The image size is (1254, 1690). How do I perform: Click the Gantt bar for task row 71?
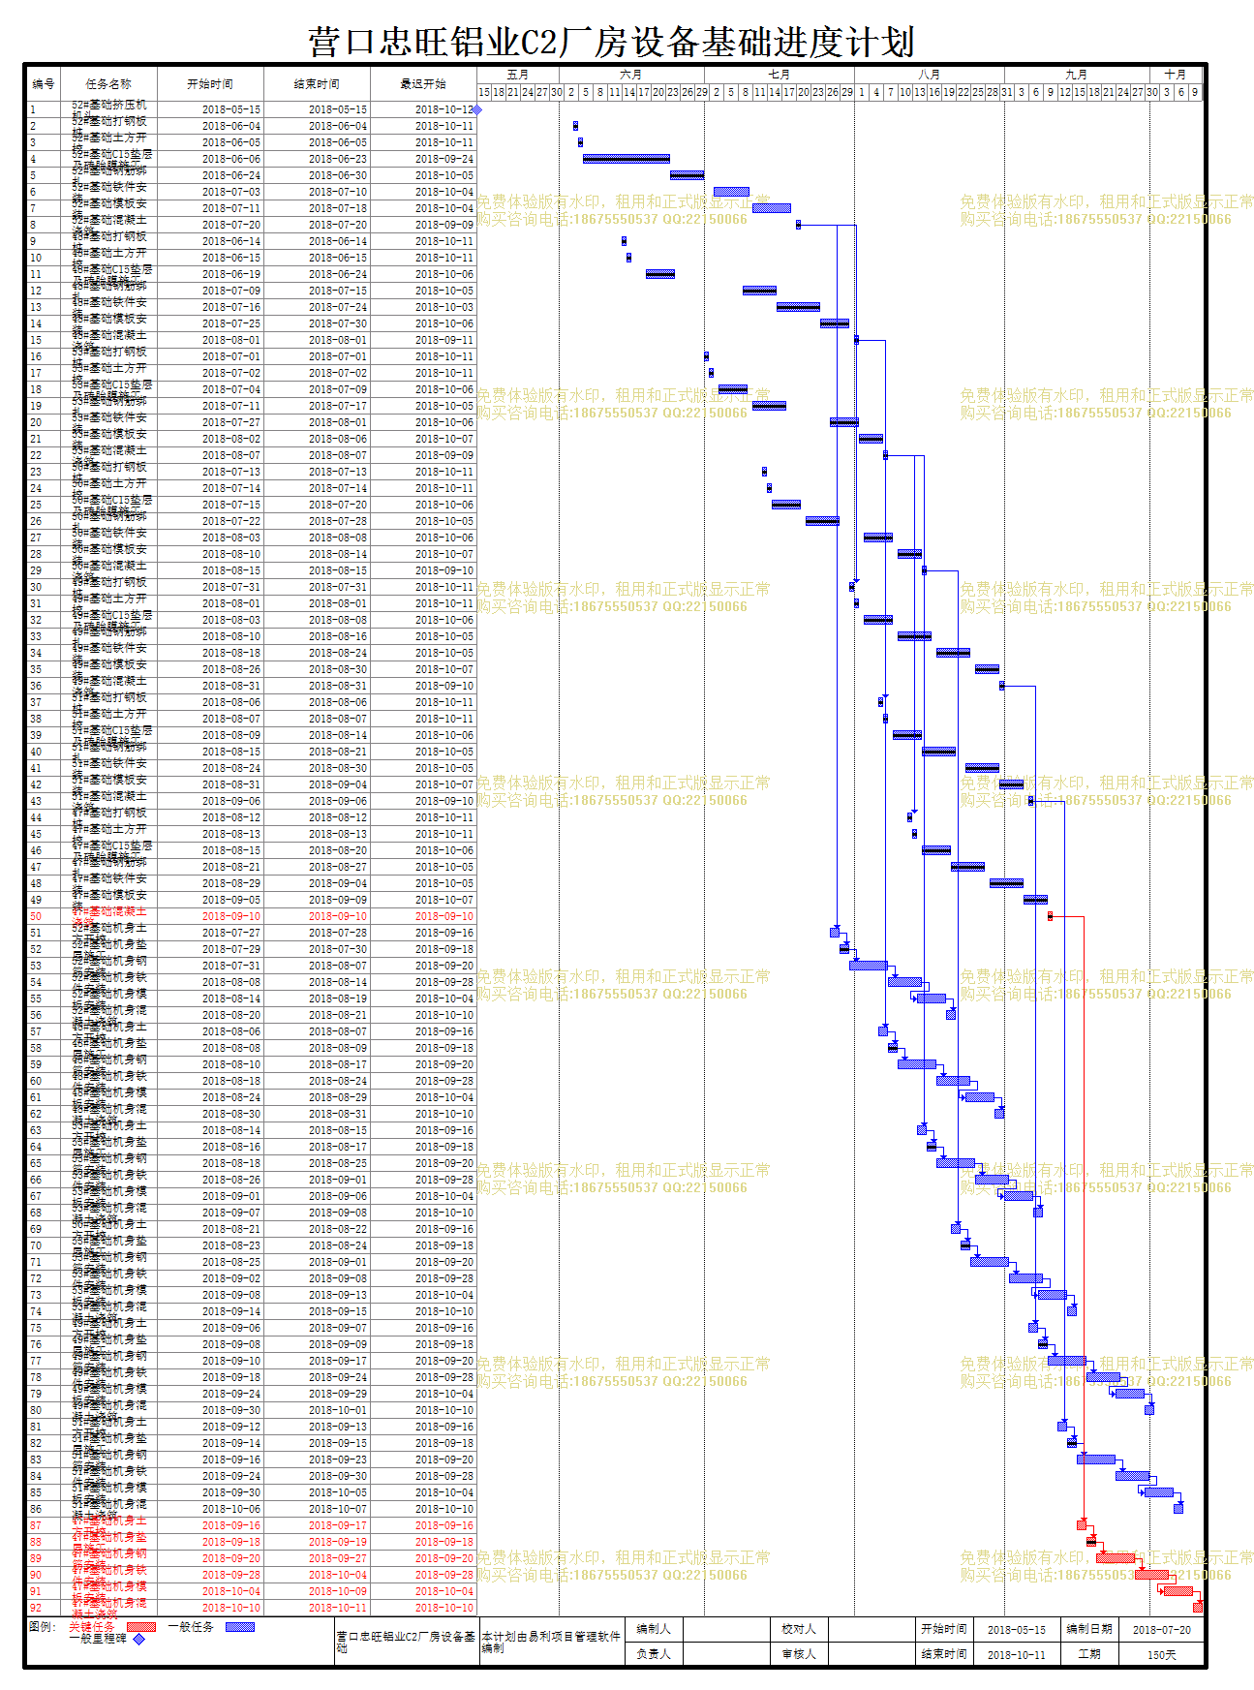coord(990,1262)
